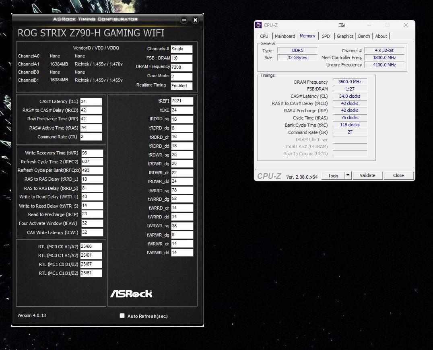Minimize the ASRock Timing Configurator window
Viewport: 433px width, 350px height.
click(184, 20)
